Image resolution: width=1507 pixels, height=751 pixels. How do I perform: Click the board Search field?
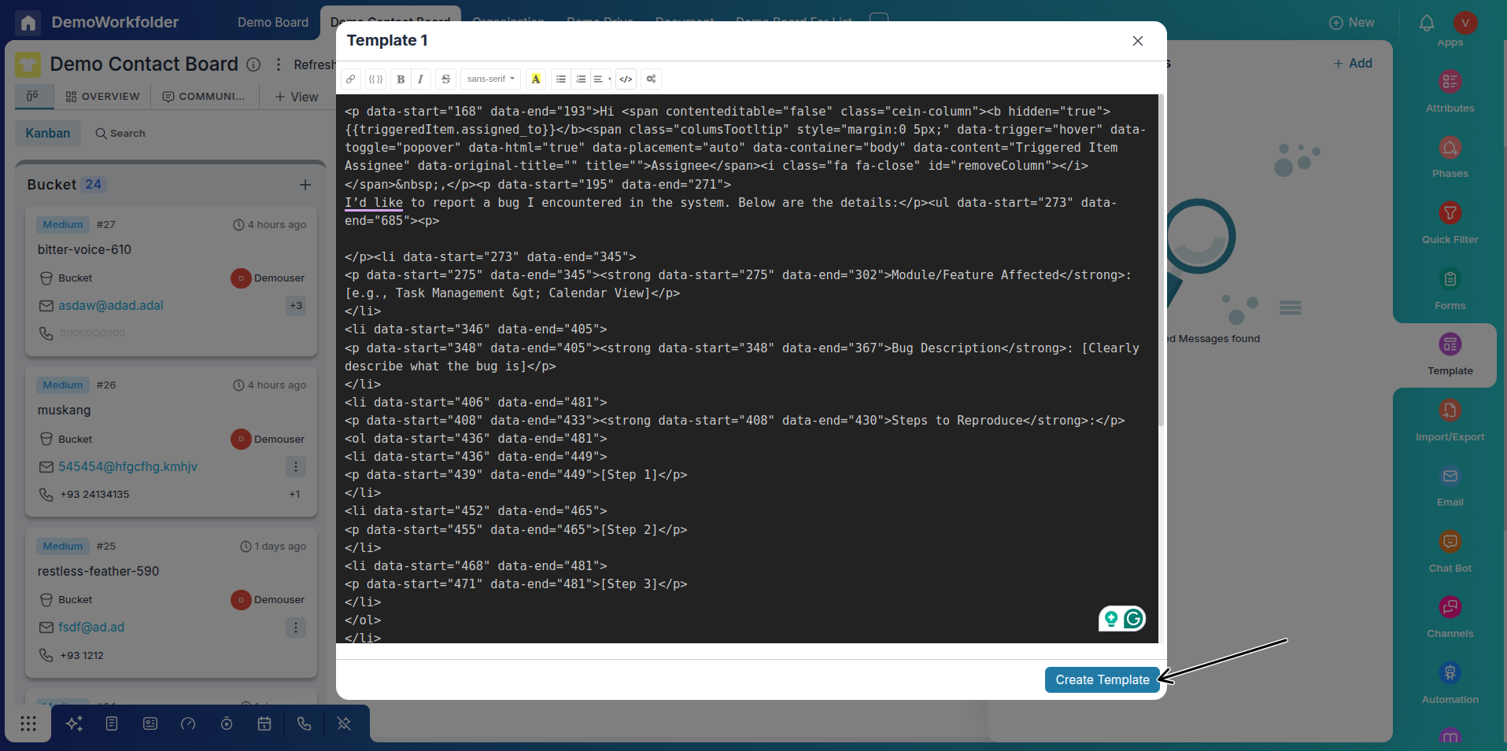120,133
